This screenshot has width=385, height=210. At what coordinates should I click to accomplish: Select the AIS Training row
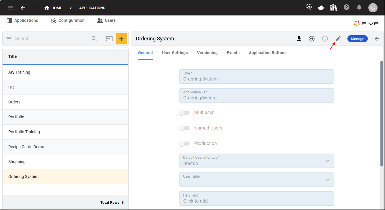click(65, 72)
